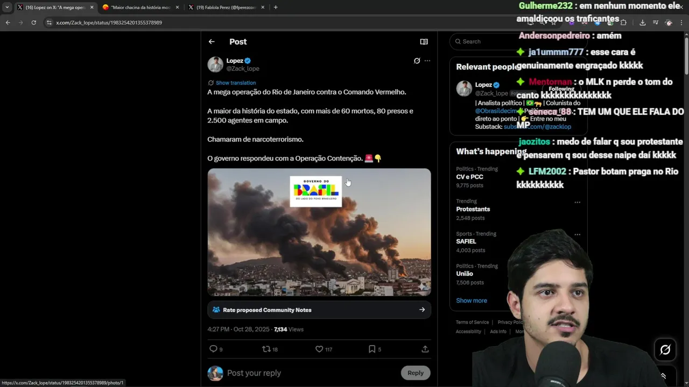Expand the messages drawer chevron icon
689x387 pixels.
663,376
